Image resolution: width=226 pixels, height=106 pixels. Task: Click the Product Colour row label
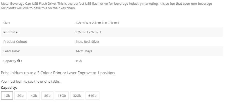pyautogui.click(x=15, y=42)
